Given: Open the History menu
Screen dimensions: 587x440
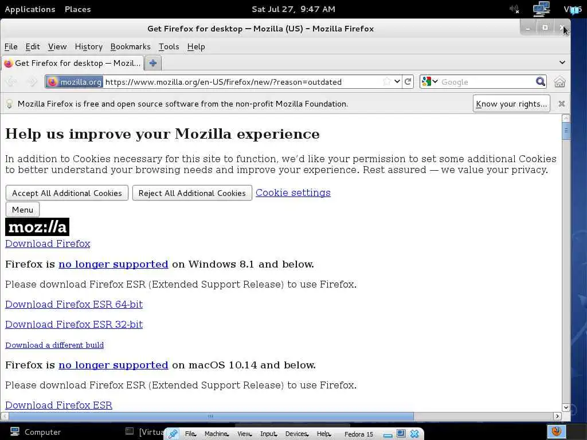Looking at the screenshot, I should (x=89, y=47).
